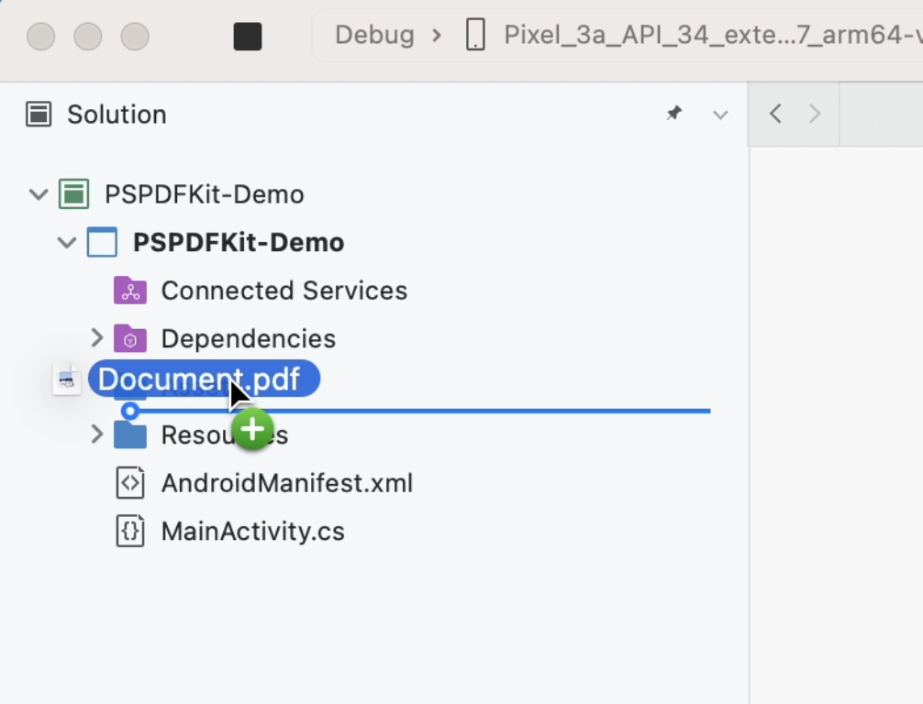Toggle the Solution pad pin
923x704 pixels.
point(674,113)
